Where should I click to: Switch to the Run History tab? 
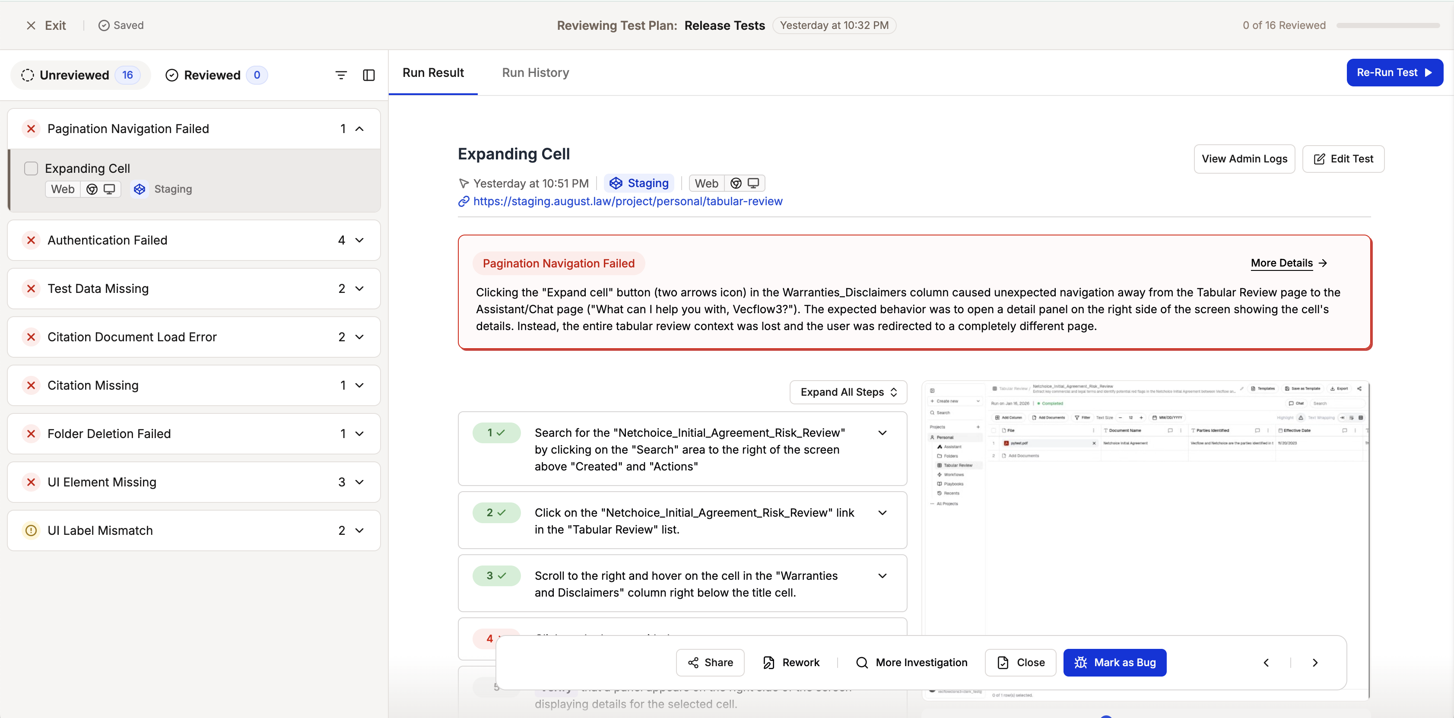[535, 72]
